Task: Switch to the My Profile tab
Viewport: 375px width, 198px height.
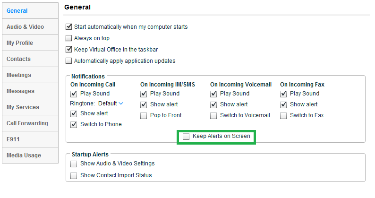Action: (x=30, y=43)
